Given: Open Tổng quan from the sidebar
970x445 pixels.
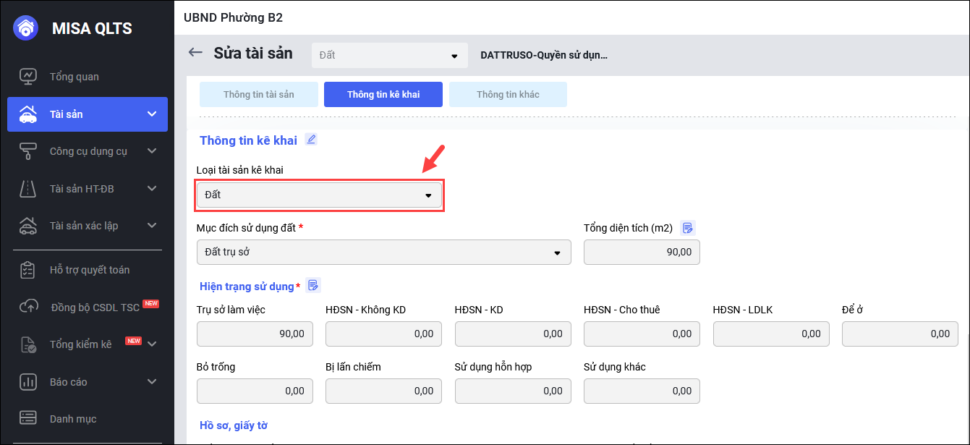Looking at the screenshot, I should coord(74,77).
